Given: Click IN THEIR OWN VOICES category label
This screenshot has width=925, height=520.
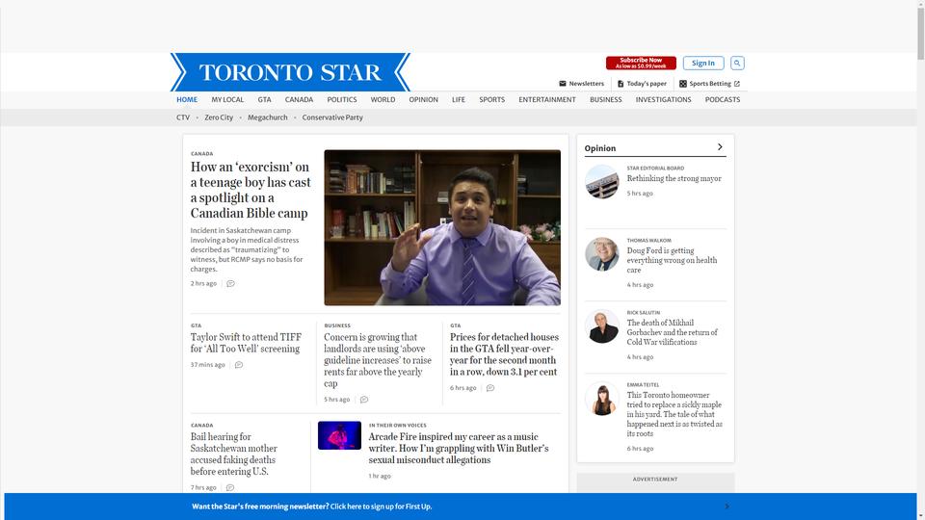Looking at the screenshot, I should (398, 425).
